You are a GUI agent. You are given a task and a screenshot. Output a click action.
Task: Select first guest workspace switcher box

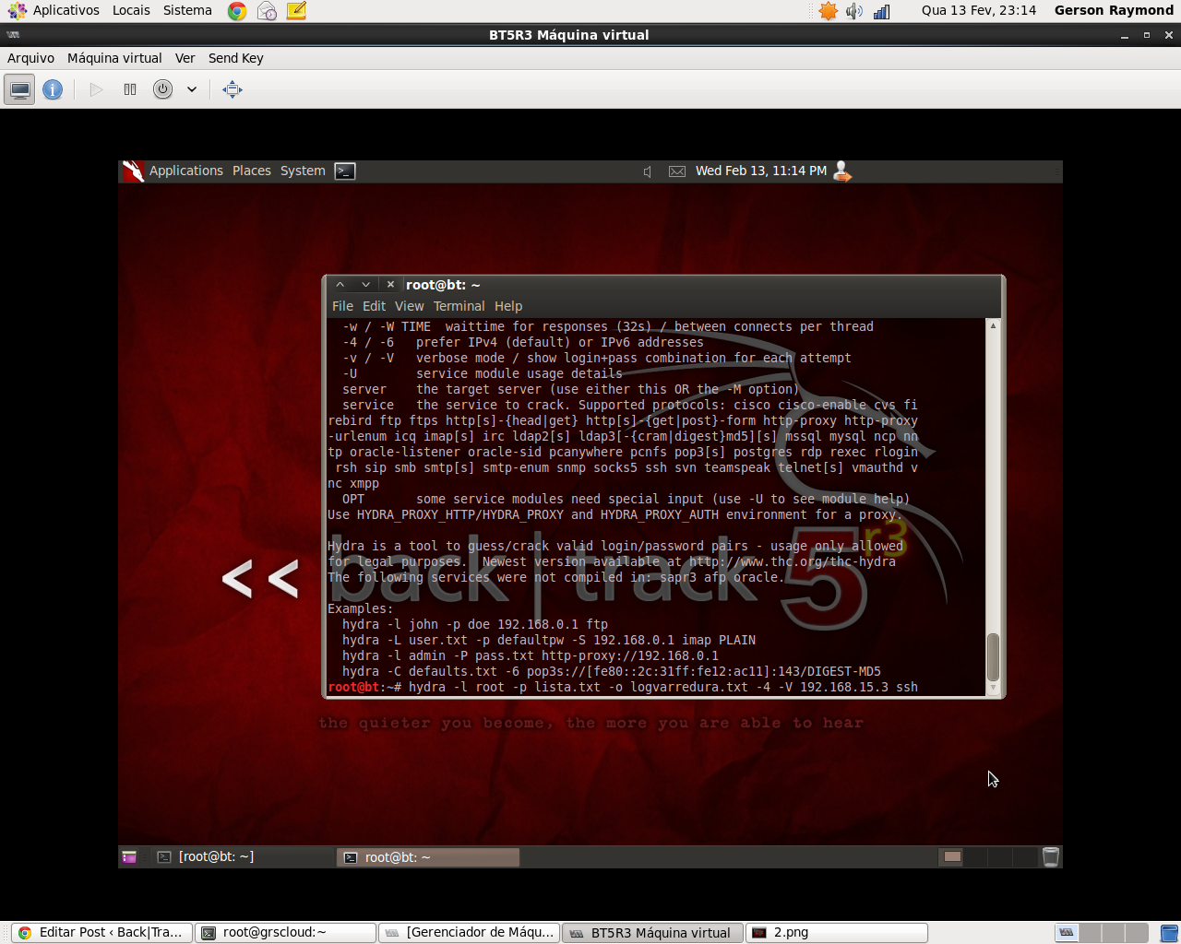(x=952, y=857)
